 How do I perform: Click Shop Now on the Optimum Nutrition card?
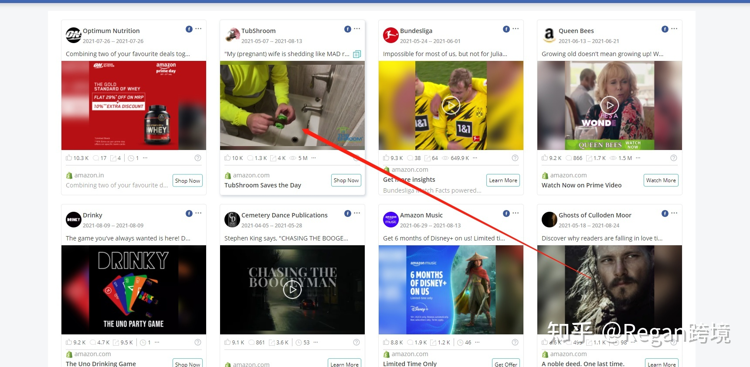pyautogui.click(x=188, y=180)
